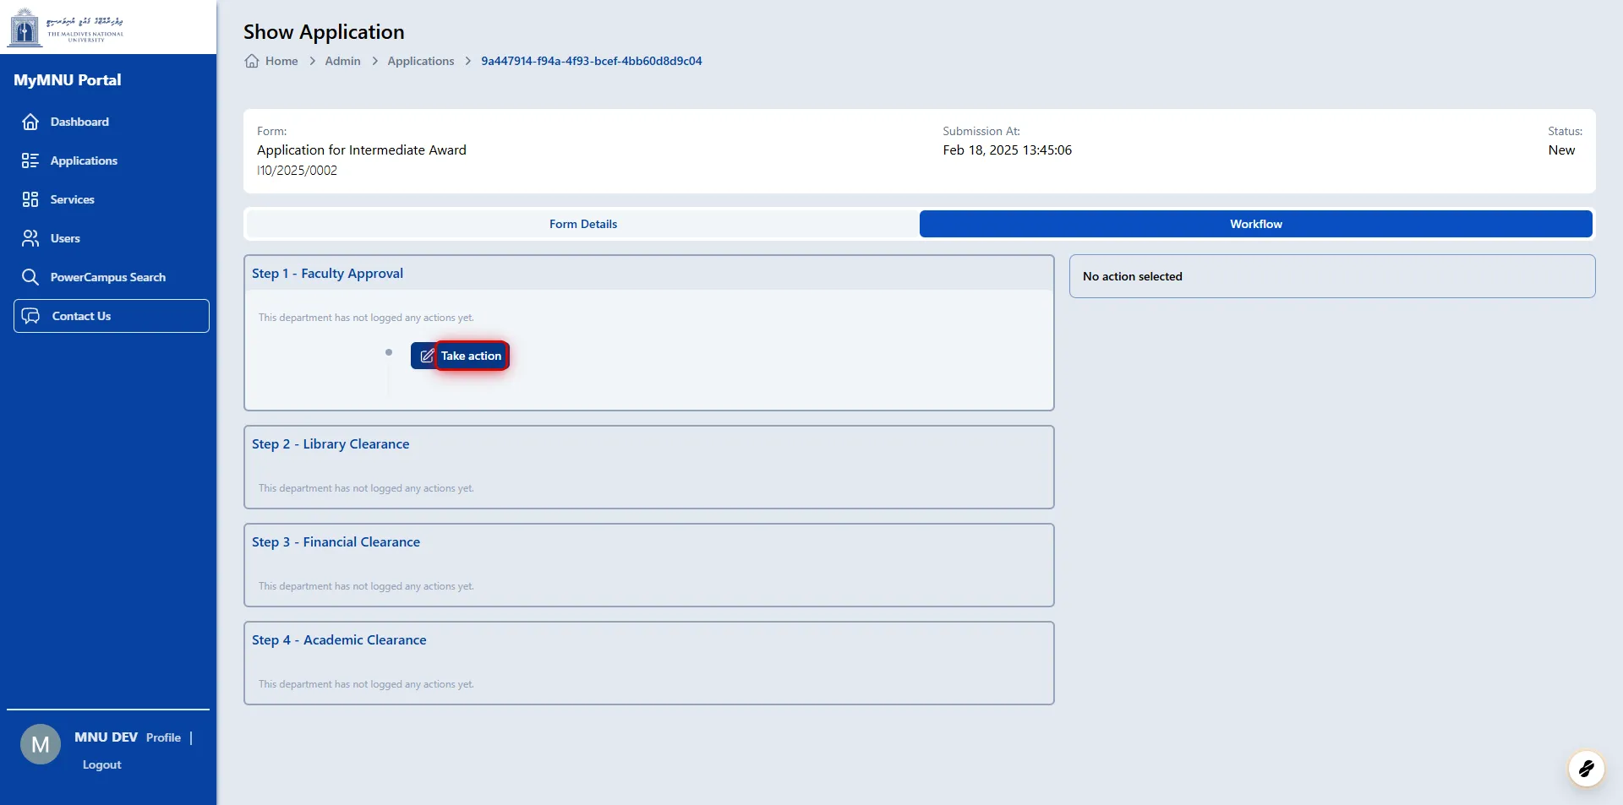Click the application ID breadcrumb

point(592,61)
